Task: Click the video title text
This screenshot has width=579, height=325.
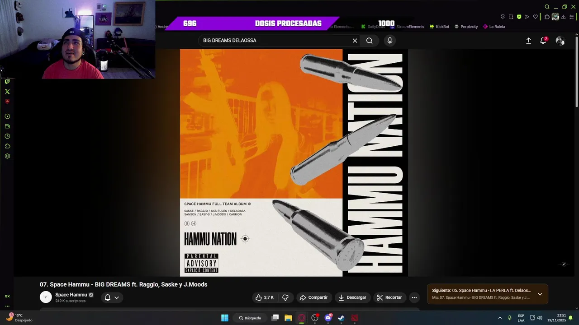Action: click(x=123, y=284)
